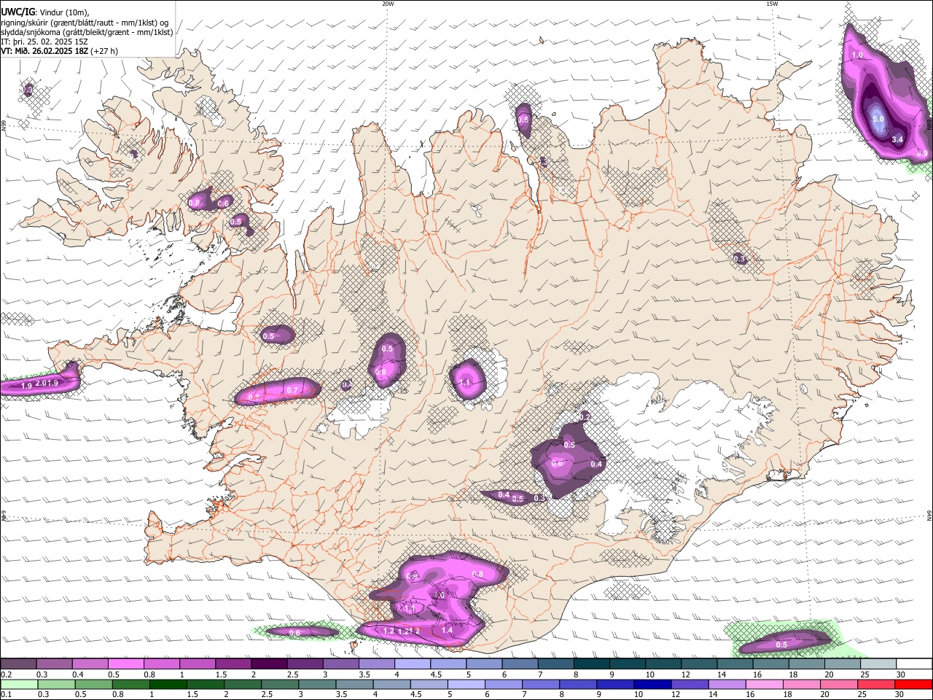The height and width of the screenshot is (700, 933).
Task: Click the navy blue 10–12 rain legend swatch
Action: (652, 685)
